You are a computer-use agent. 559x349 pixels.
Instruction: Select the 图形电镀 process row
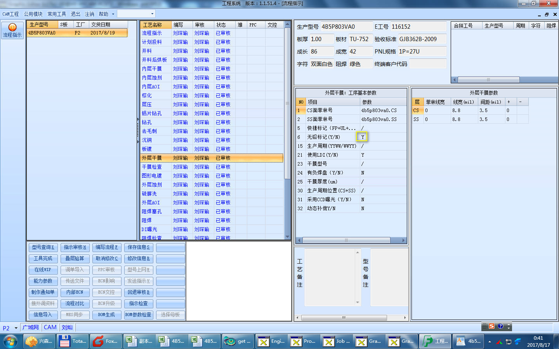point(212,176)
